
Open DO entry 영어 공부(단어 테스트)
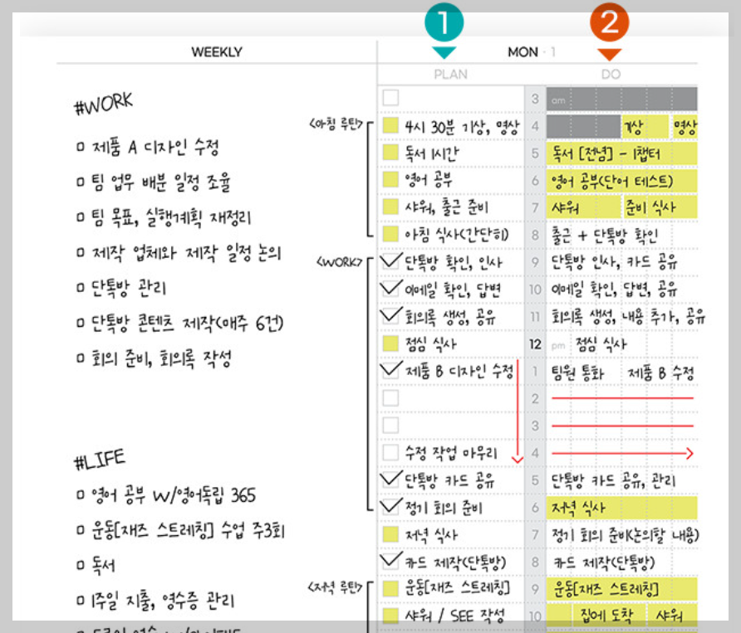point(621,181)
